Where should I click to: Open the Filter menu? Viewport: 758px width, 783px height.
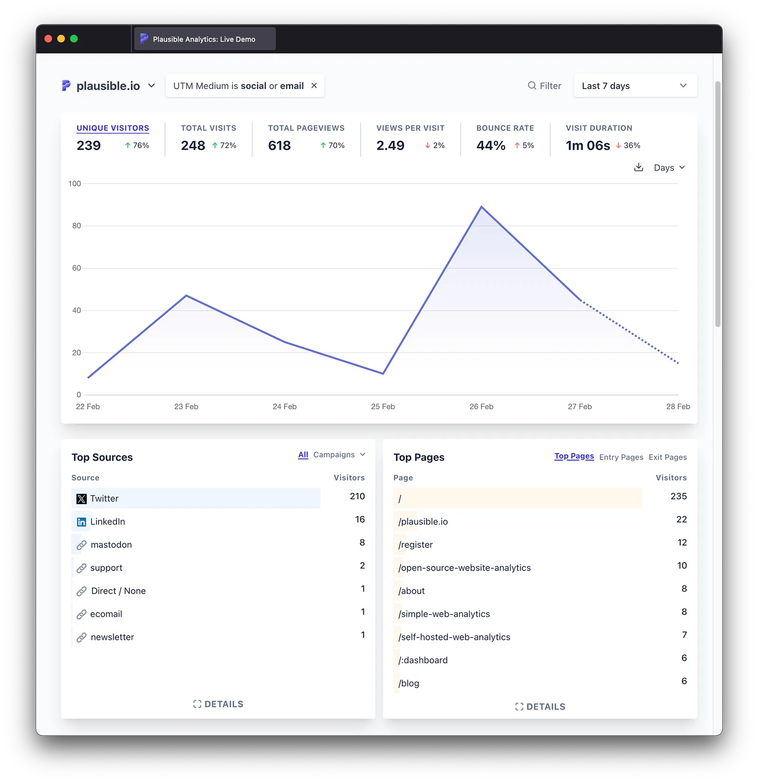tap(544, 86)
